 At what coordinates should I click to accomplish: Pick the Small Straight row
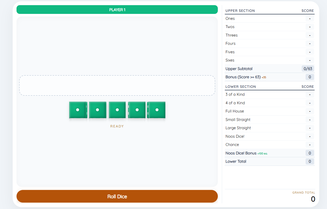pyautogui.click(x=270, y=120)
